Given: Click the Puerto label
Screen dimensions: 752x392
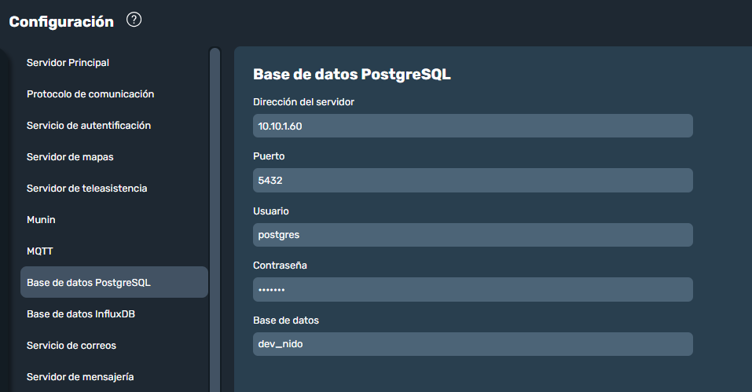Looking at the screenshot, I should (269, 156).
